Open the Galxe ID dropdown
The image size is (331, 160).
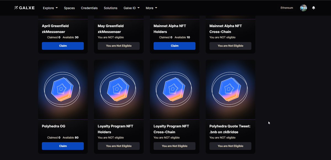tap(132, 8)
